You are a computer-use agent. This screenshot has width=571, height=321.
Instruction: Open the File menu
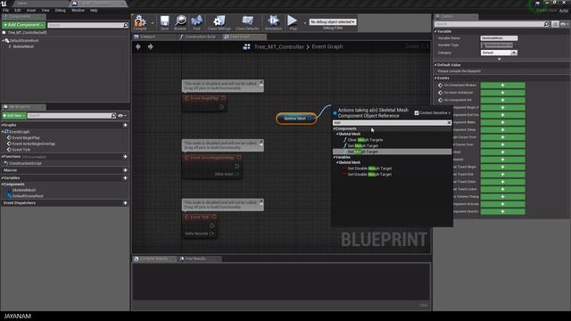pos(6,11)
